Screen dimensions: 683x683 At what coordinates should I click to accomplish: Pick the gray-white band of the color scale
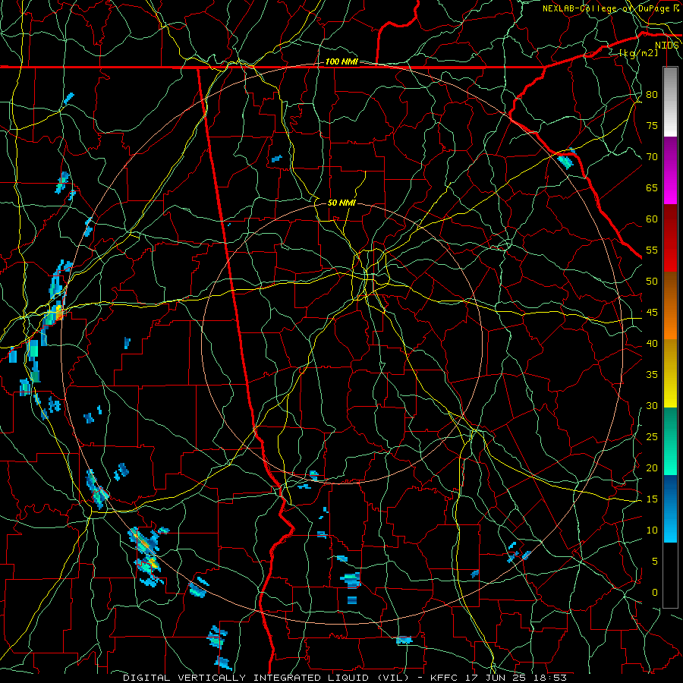pyautogui.click(x=670, y=102)
